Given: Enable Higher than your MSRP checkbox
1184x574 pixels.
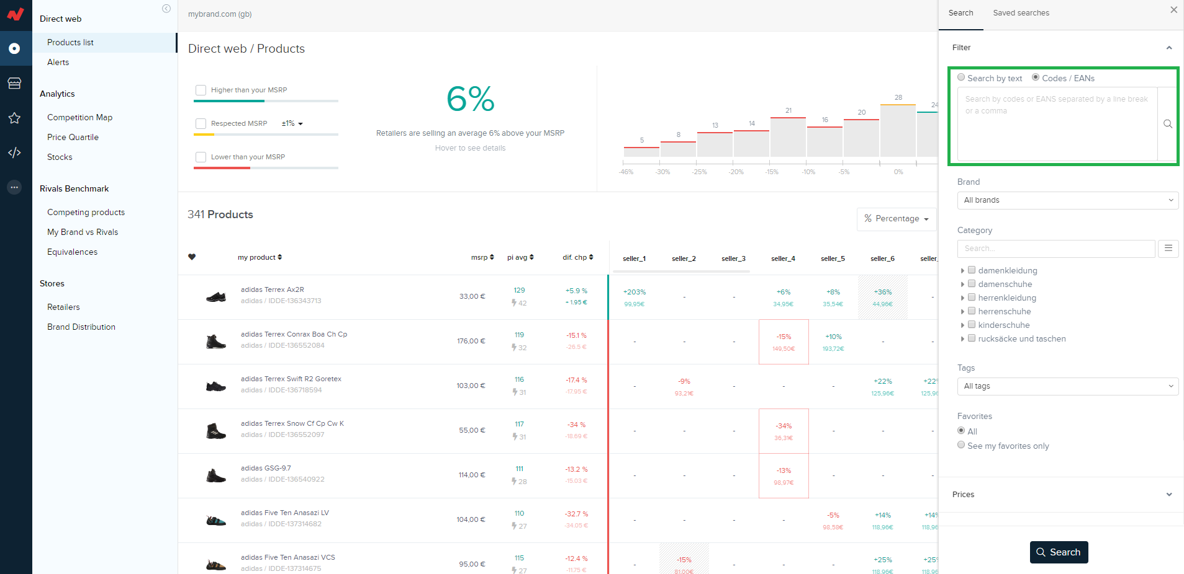Looking at the screenshot, I should point(201,90).
